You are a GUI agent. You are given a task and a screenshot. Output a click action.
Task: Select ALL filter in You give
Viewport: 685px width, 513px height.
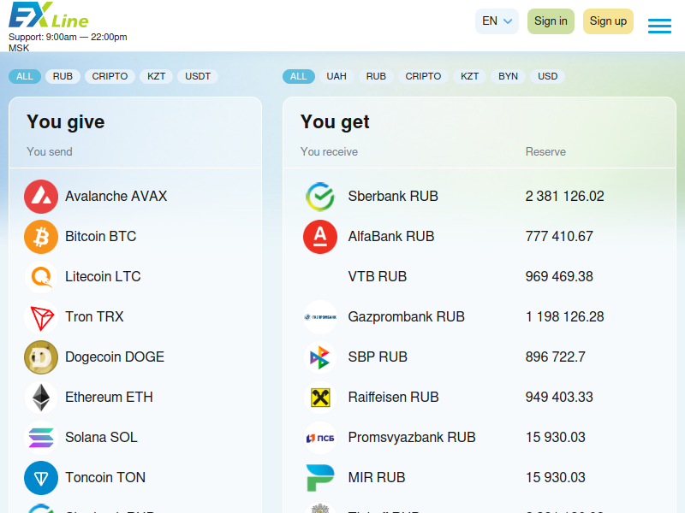pyautogui.click(x=25, y=76)
